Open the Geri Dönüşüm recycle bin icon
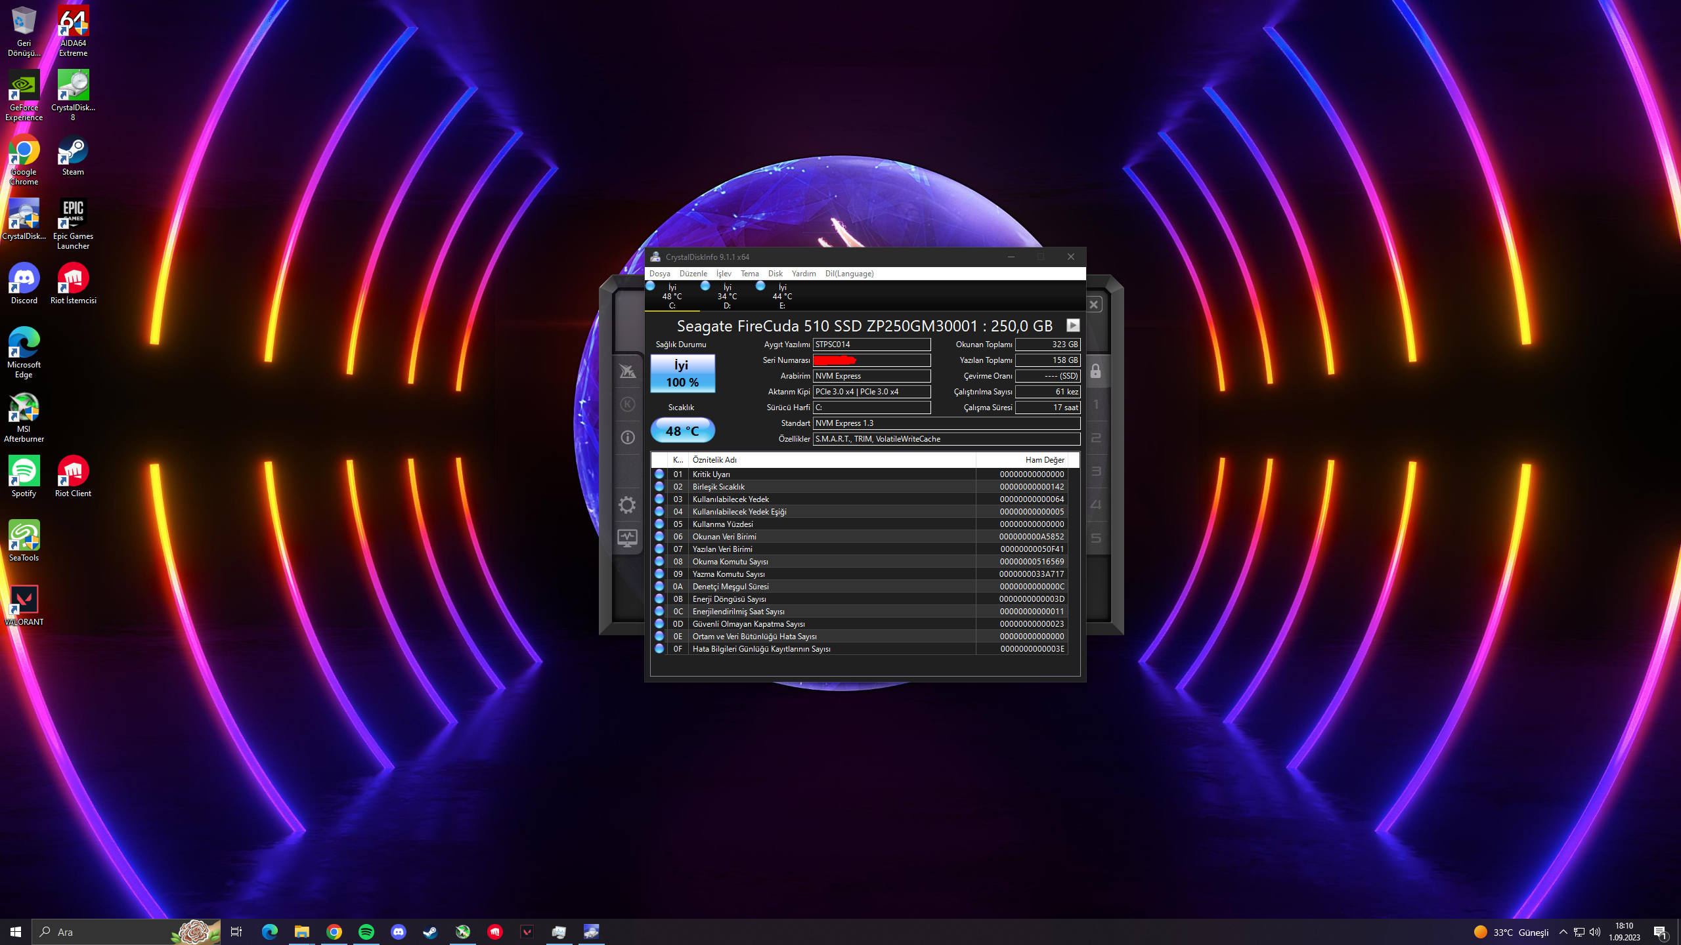Screen dimensions: 1681x945 coord(24,31)
